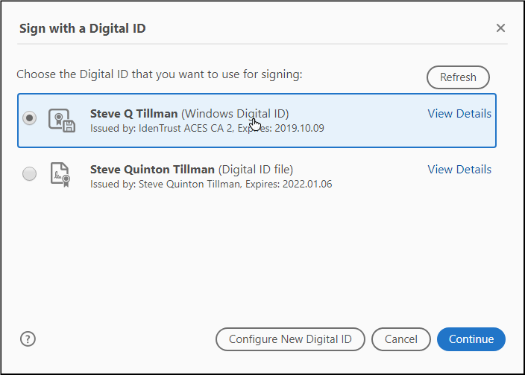Click the Steve Q Tillman name text
Image resolution: width=525 pixels, height=375 pixels.
click(x=133, y=114)
